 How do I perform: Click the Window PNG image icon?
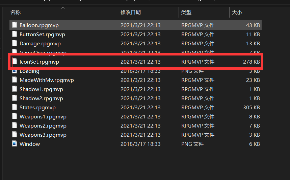point(15,143)
